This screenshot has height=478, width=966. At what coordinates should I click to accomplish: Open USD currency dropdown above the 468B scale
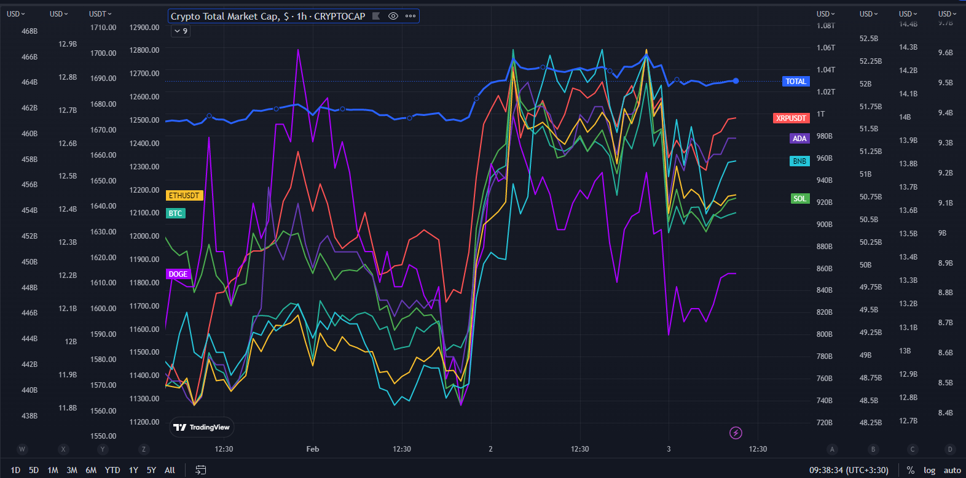point(16,13)
